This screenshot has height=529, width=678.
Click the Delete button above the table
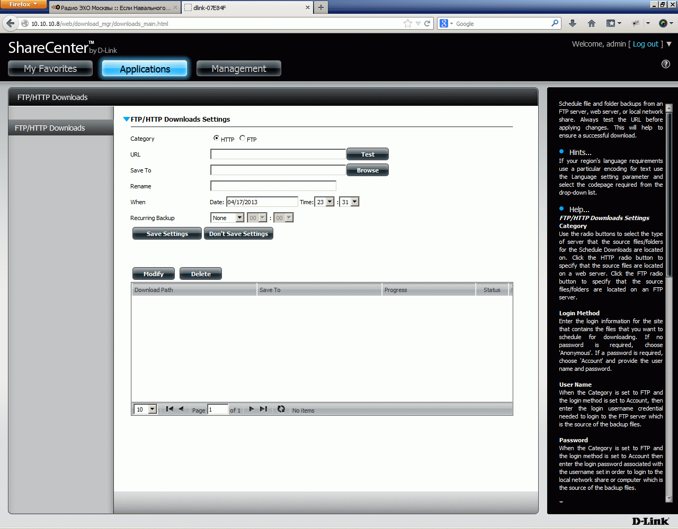[201, 273]
